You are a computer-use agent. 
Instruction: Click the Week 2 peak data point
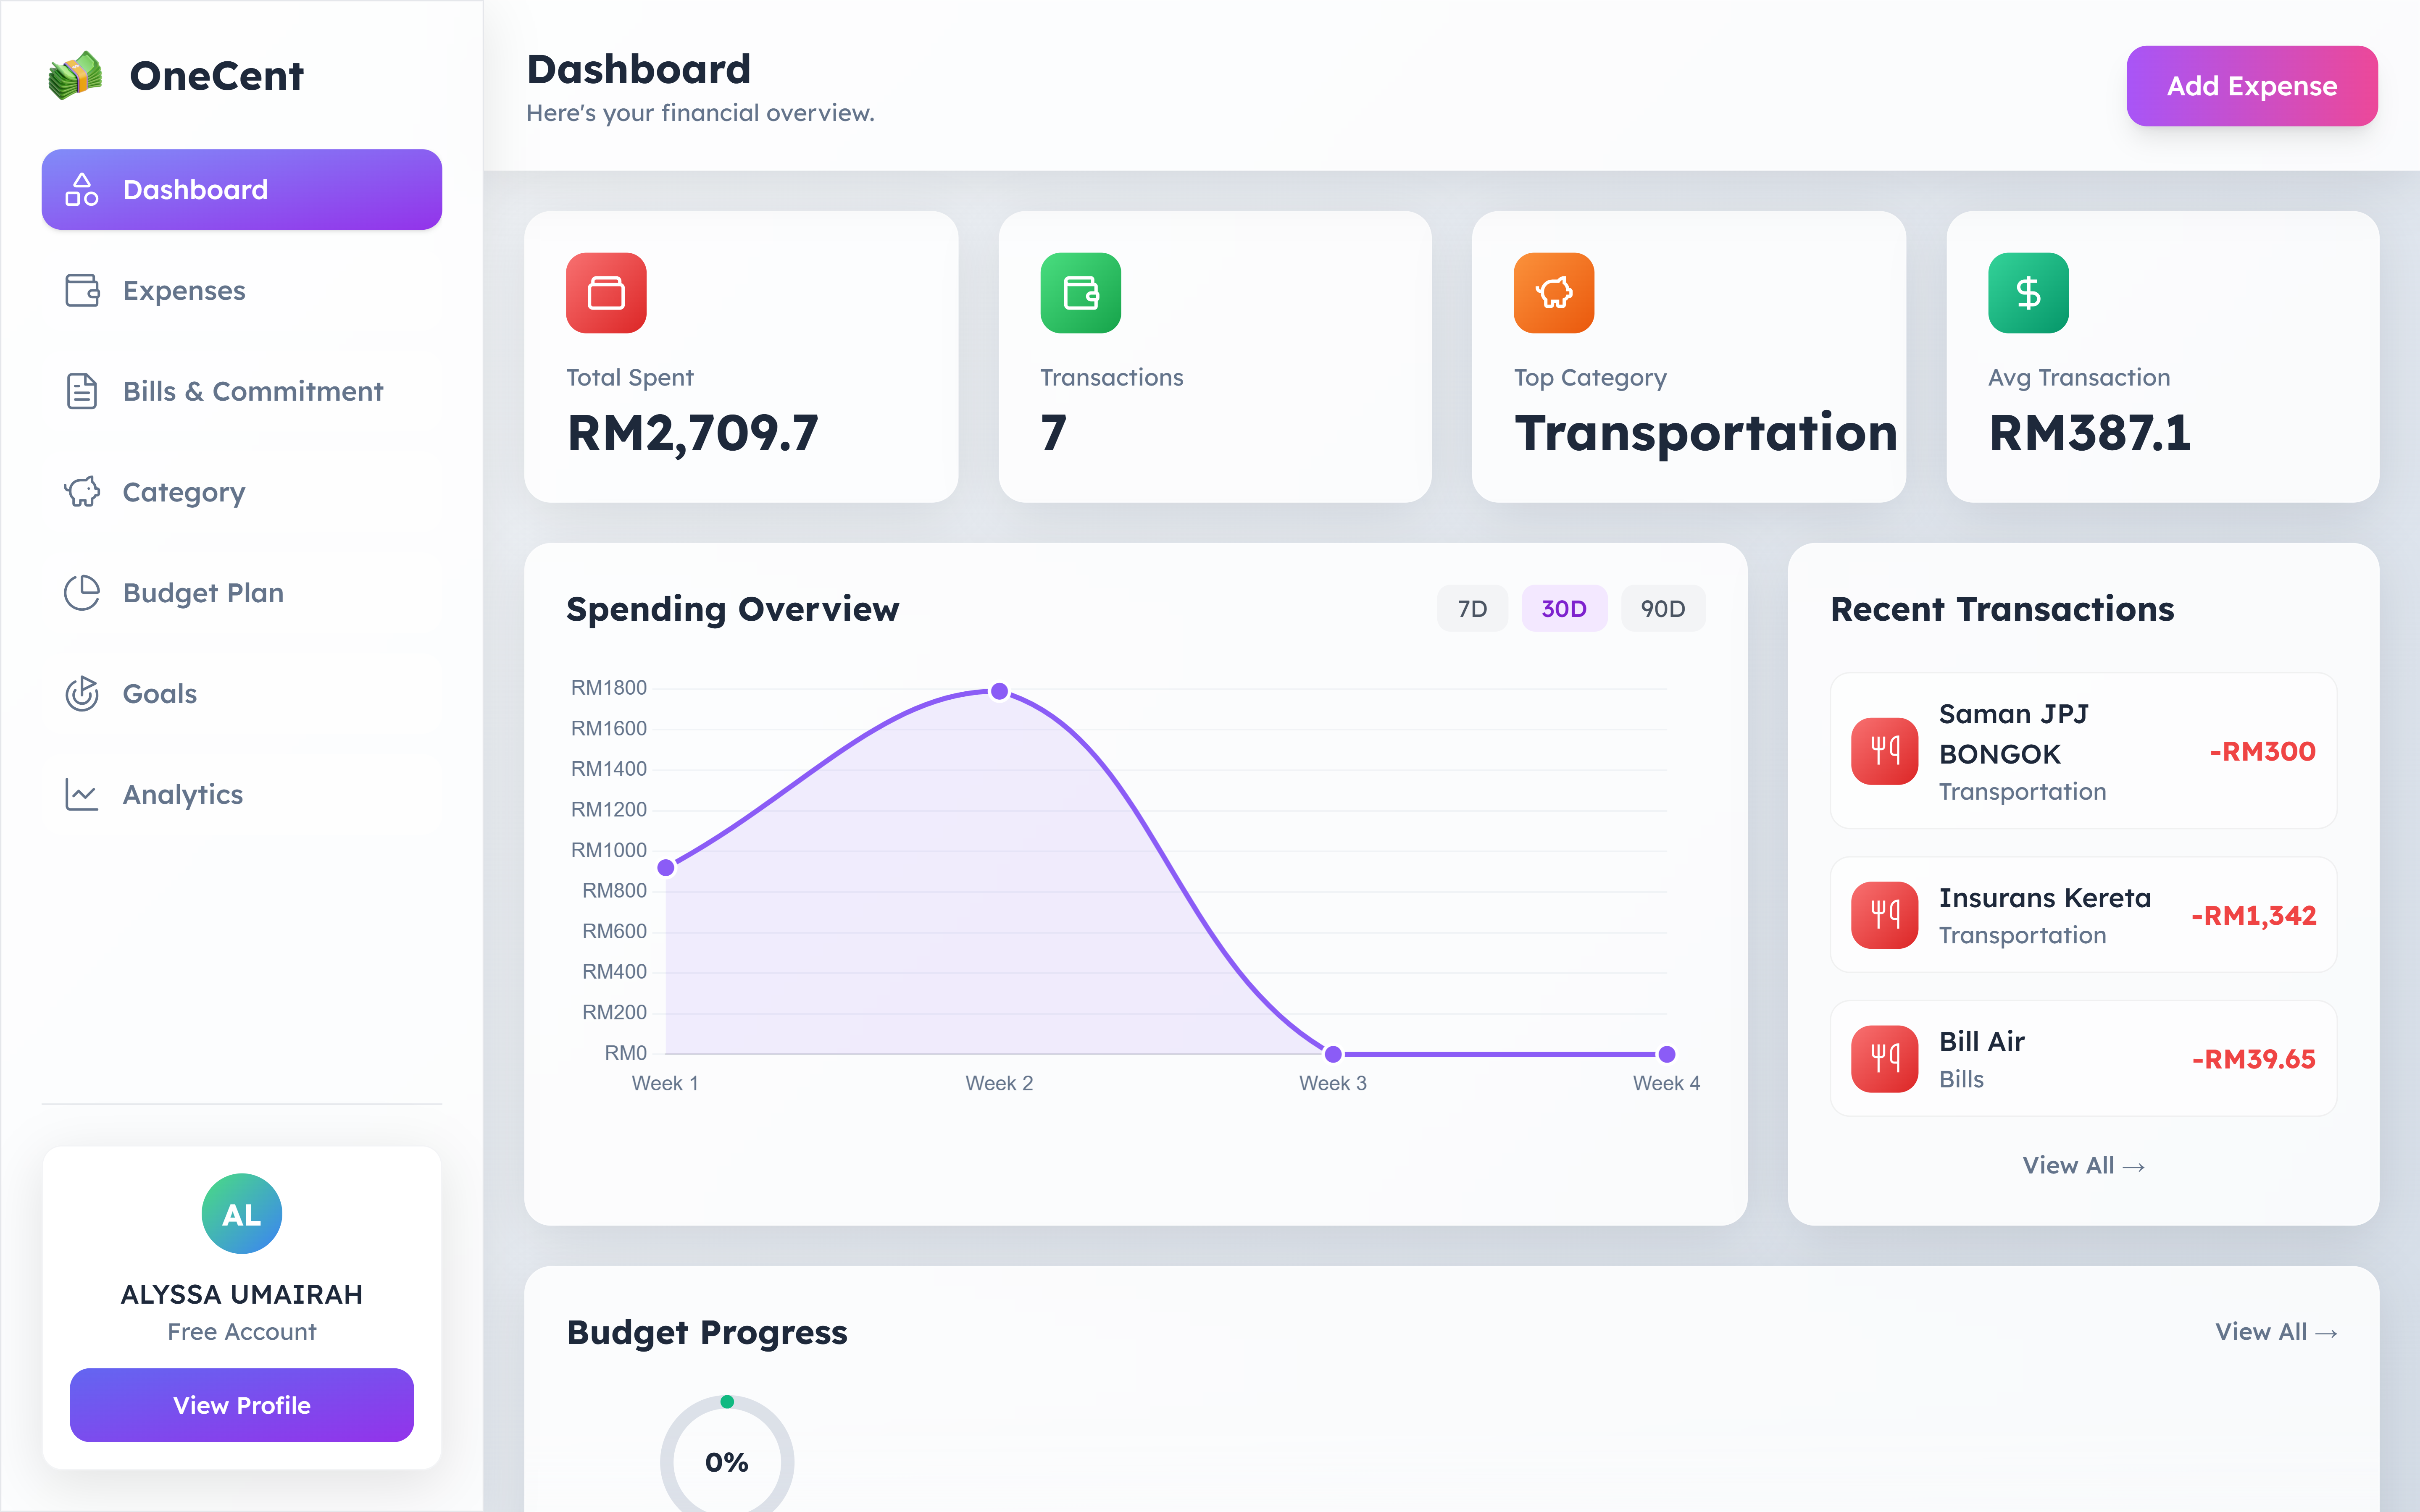(999, 691)
